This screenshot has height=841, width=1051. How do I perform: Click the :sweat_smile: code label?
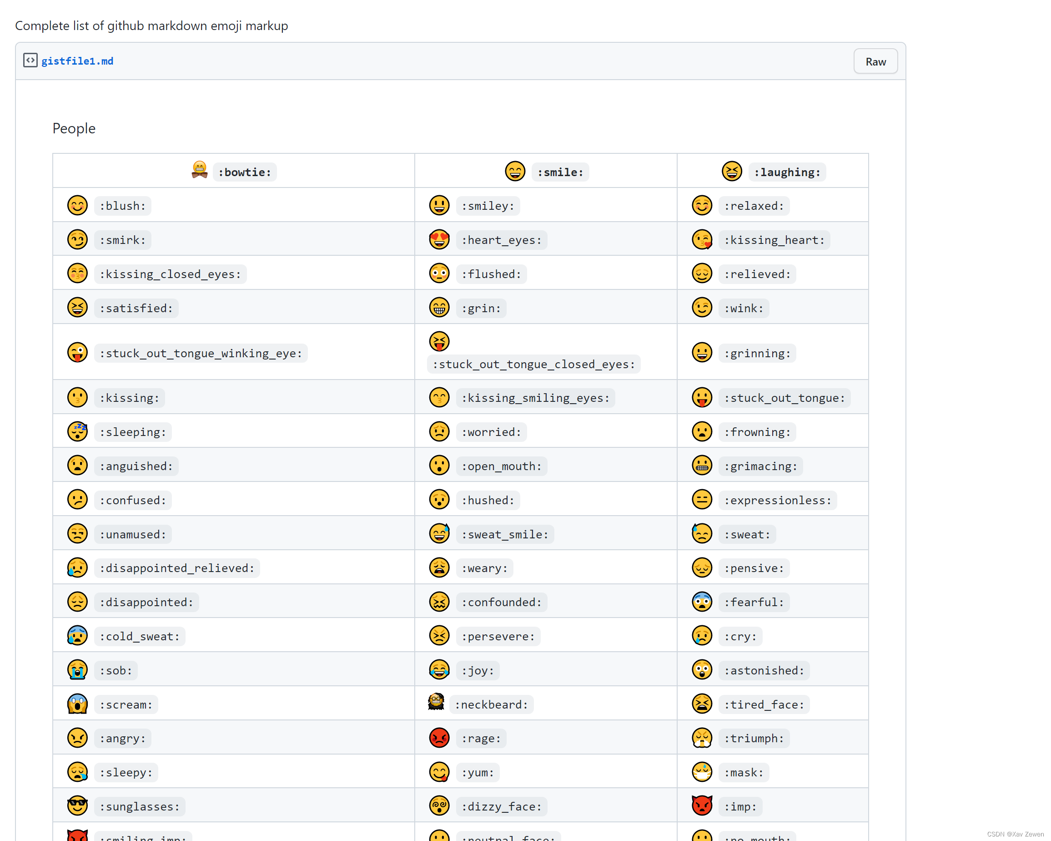click(x=504, y=534)
